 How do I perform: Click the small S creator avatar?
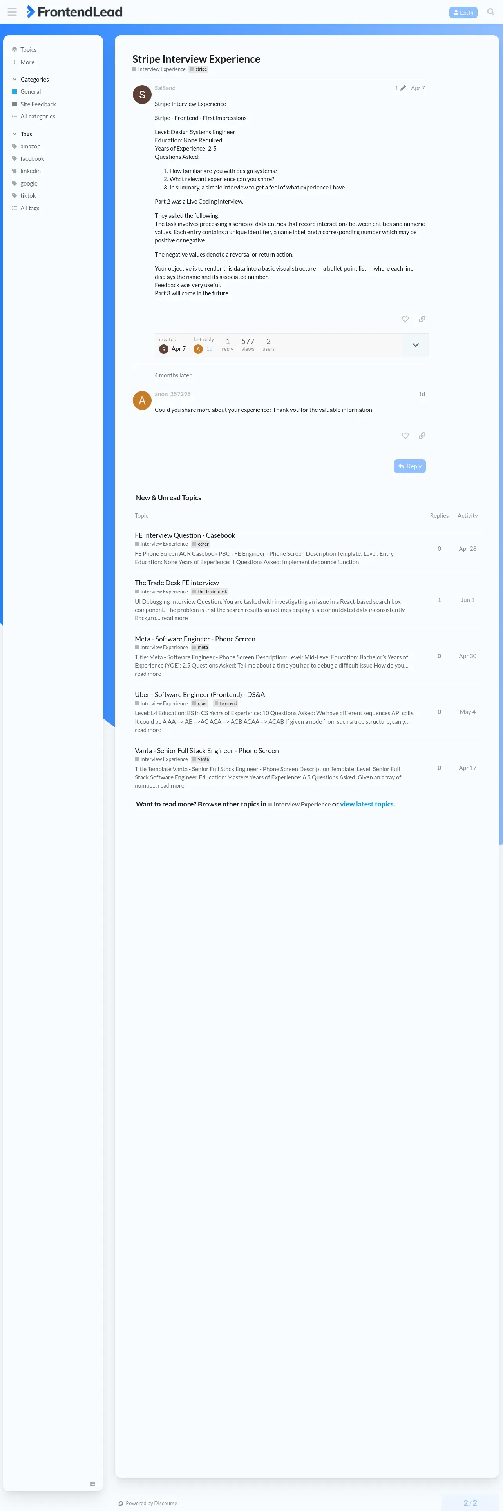click(164, 349)
